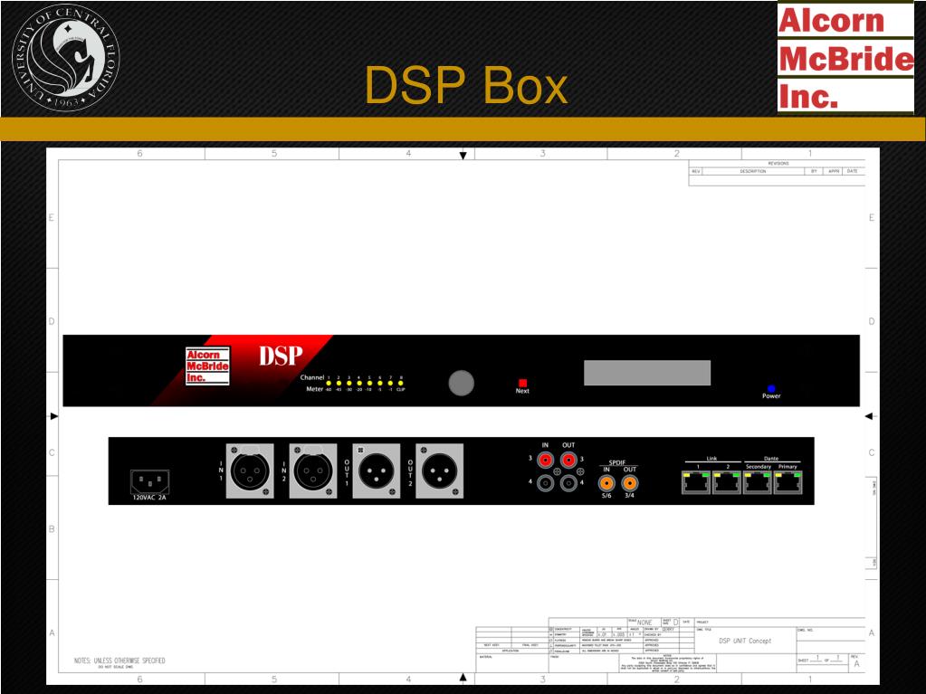Click the Link 2 Ethernet port
The height and width of the screenshot is (694, 926).
[727, 483]
